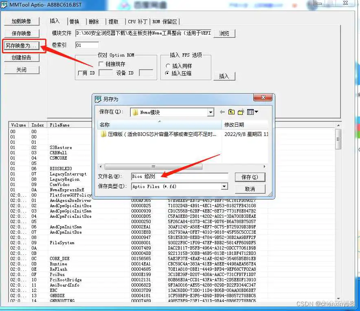
Task: Click the up one level folder icon
Action: point(231,112)
